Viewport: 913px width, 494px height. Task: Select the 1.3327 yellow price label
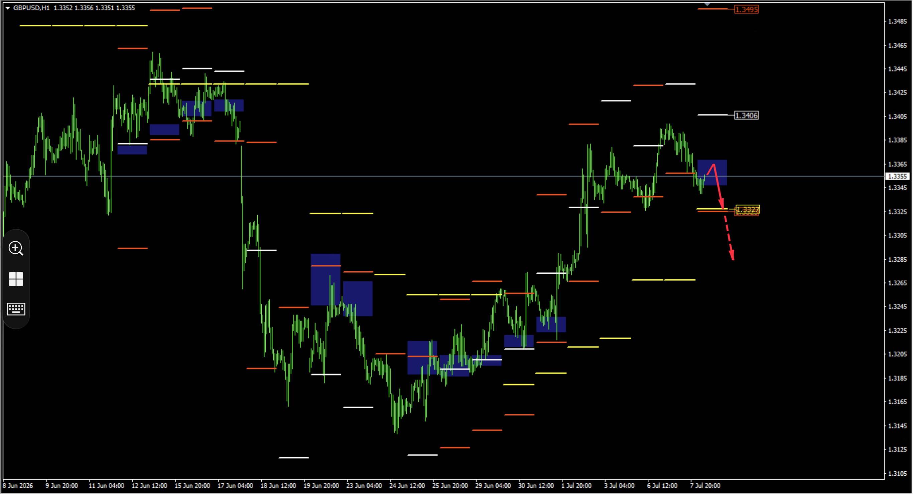pos(748,210)
